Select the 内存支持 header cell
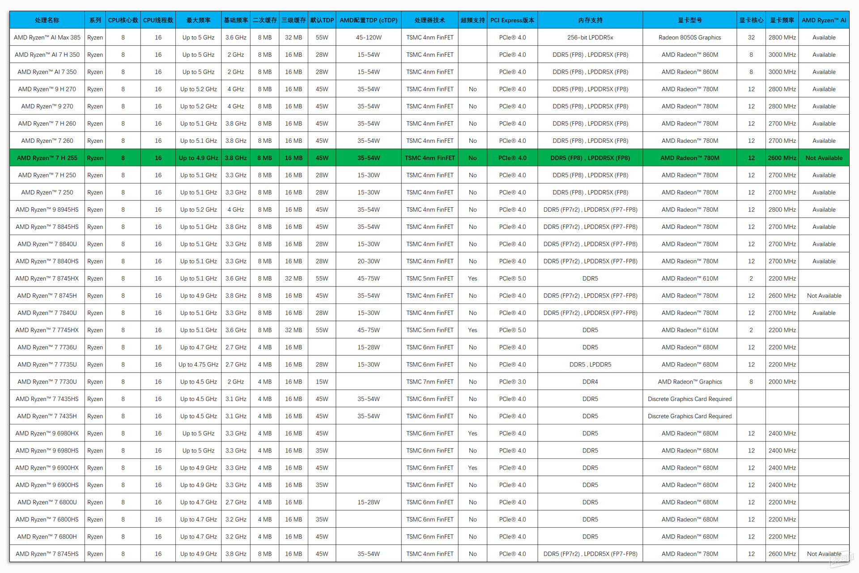Image resolution: width=859 pixels, height=573 pixels. coord(590,20)
